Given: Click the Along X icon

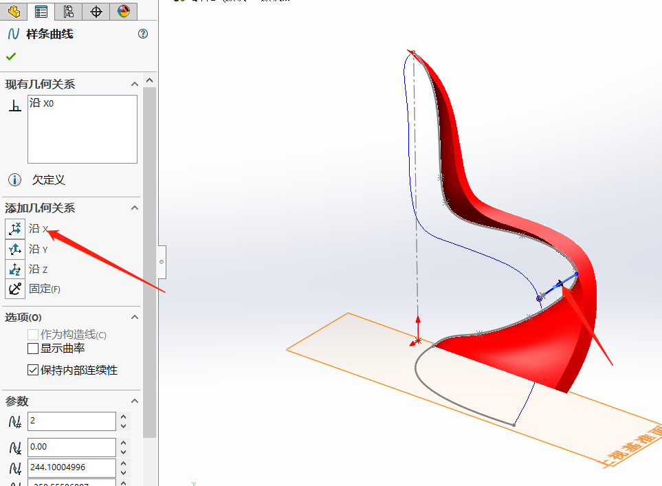Looking at the screenshot, I should [x=15, y=229].
